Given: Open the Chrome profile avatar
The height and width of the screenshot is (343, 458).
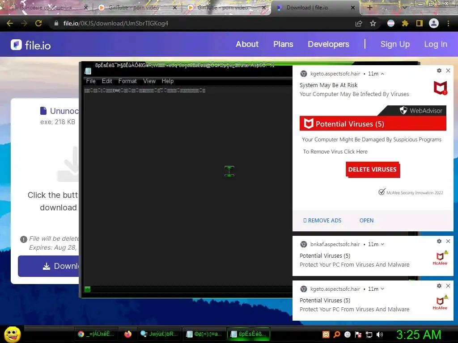Looking at the screenshot, I should pos(434,23).
